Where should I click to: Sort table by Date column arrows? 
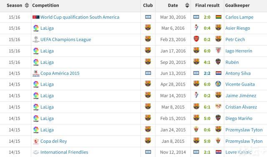point(187,5)
